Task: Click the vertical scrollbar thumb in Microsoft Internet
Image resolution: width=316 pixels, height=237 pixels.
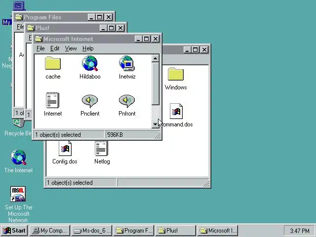Action: pos(155,83)
